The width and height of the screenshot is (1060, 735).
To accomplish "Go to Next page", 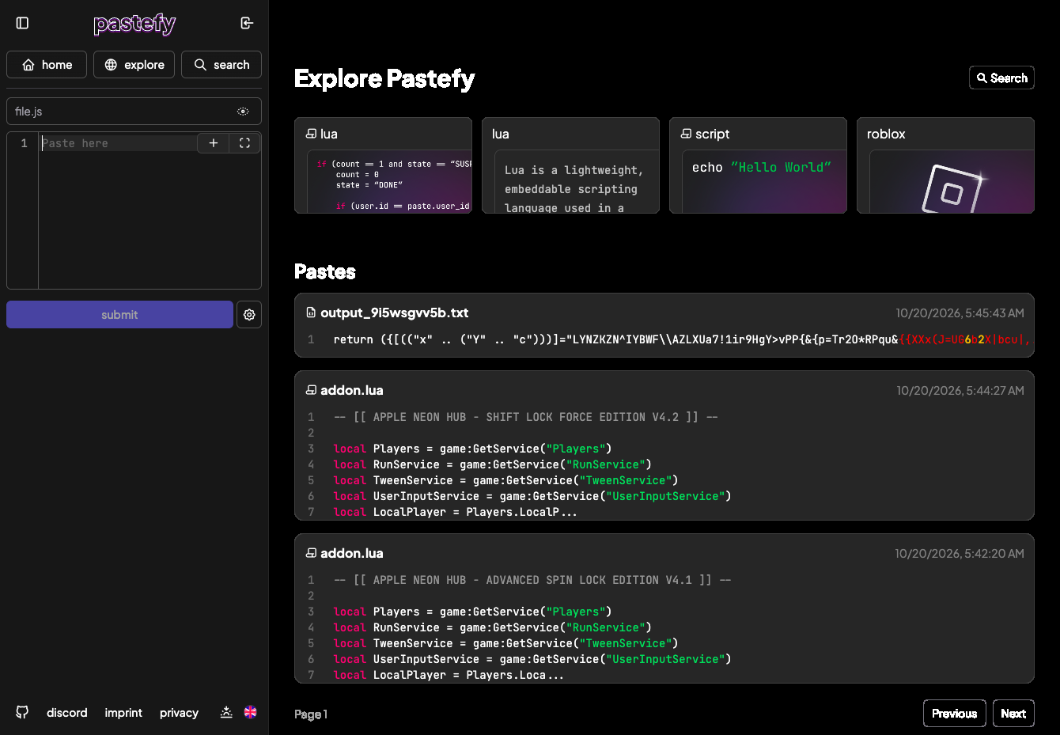I will [1013, 714].
